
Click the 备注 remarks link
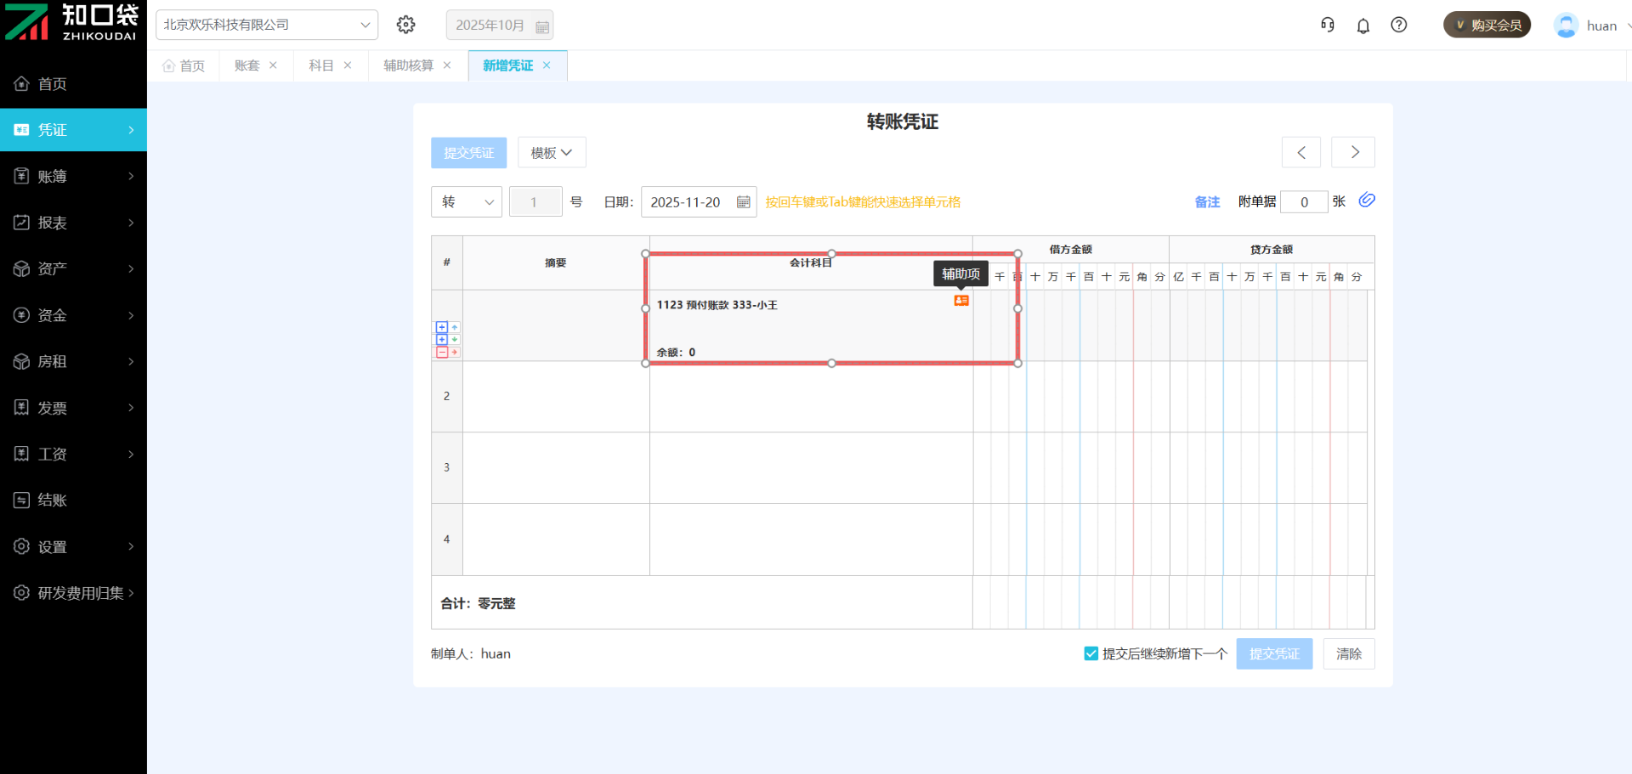point(1207,202)
